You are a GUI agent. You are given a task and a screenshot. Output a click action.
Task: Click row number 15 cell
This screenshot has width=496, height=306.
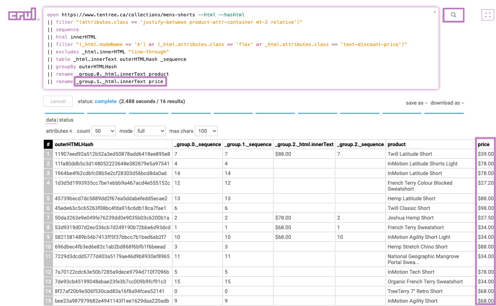(x=48, y=301)
